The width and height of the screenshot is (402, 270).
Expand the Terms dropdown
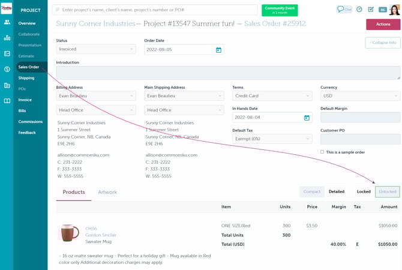pyautogui.click(x=272, y=96)
